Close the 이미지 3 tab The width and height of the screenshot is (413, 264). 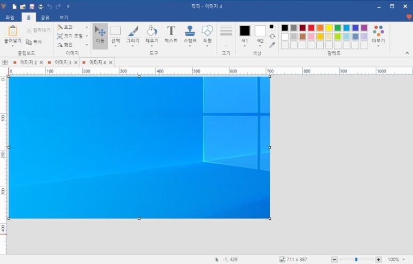[76, 62]
